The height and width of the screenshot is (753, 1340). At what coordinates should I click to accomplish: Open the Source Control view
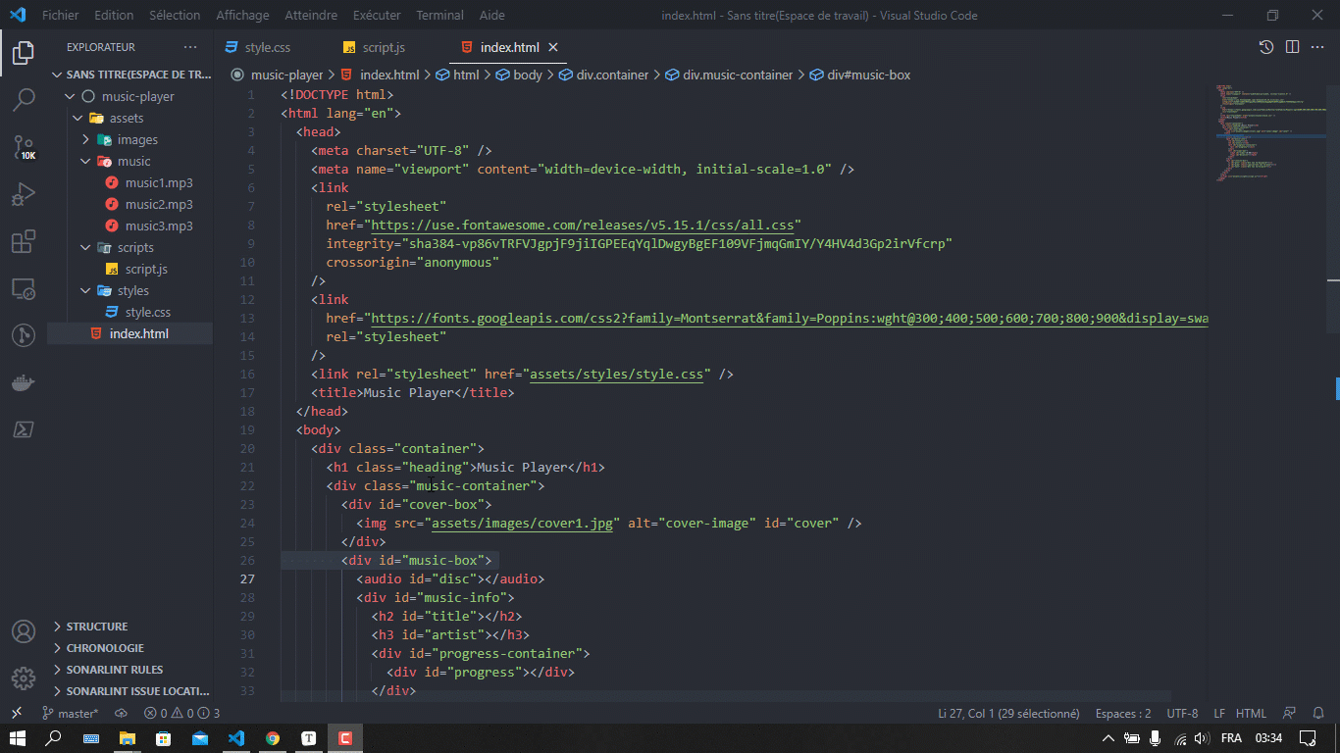pos(24,147)
